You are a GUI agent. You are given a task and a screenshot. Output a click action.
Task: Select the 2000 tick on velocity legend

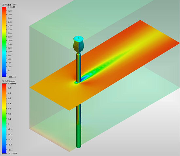coord(10,33)
